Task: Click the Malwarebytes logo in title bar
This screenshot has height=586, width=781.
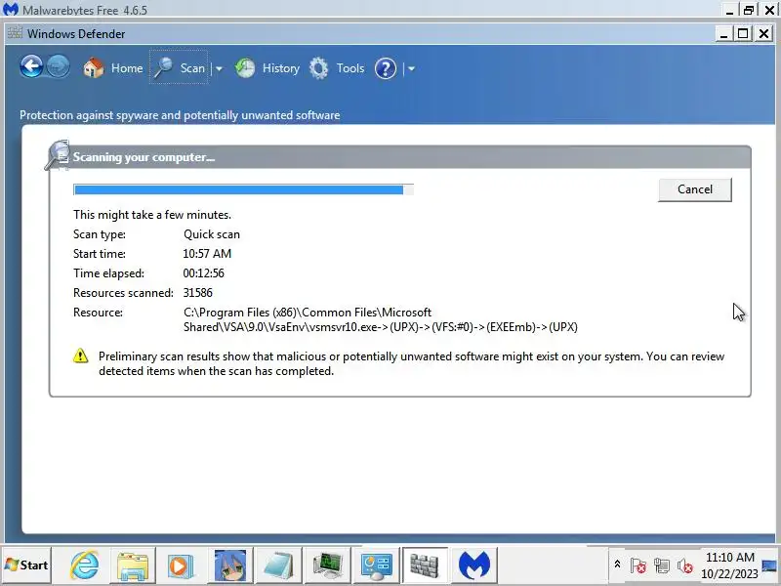Action: (x=11, y=9)
